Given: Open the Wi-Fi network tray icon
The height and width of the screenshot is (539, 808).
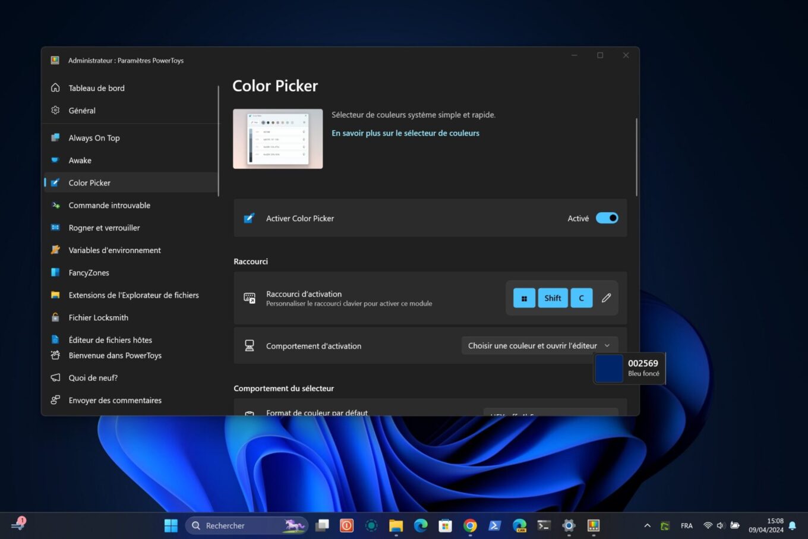Looking at the screenshot, I should pos(708,525).
